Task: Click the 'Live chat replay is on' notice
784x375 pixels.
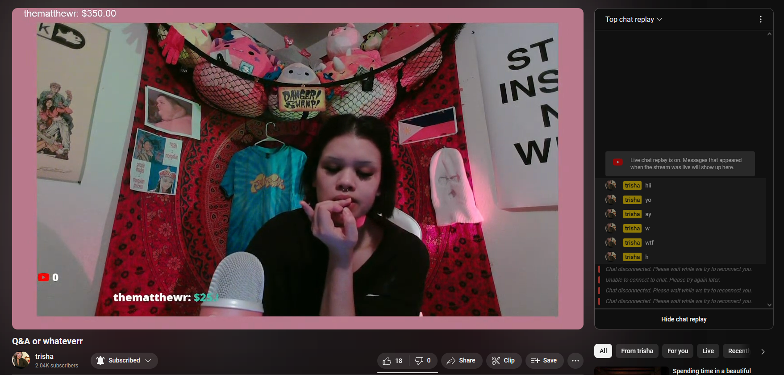Action: point(680,164)
